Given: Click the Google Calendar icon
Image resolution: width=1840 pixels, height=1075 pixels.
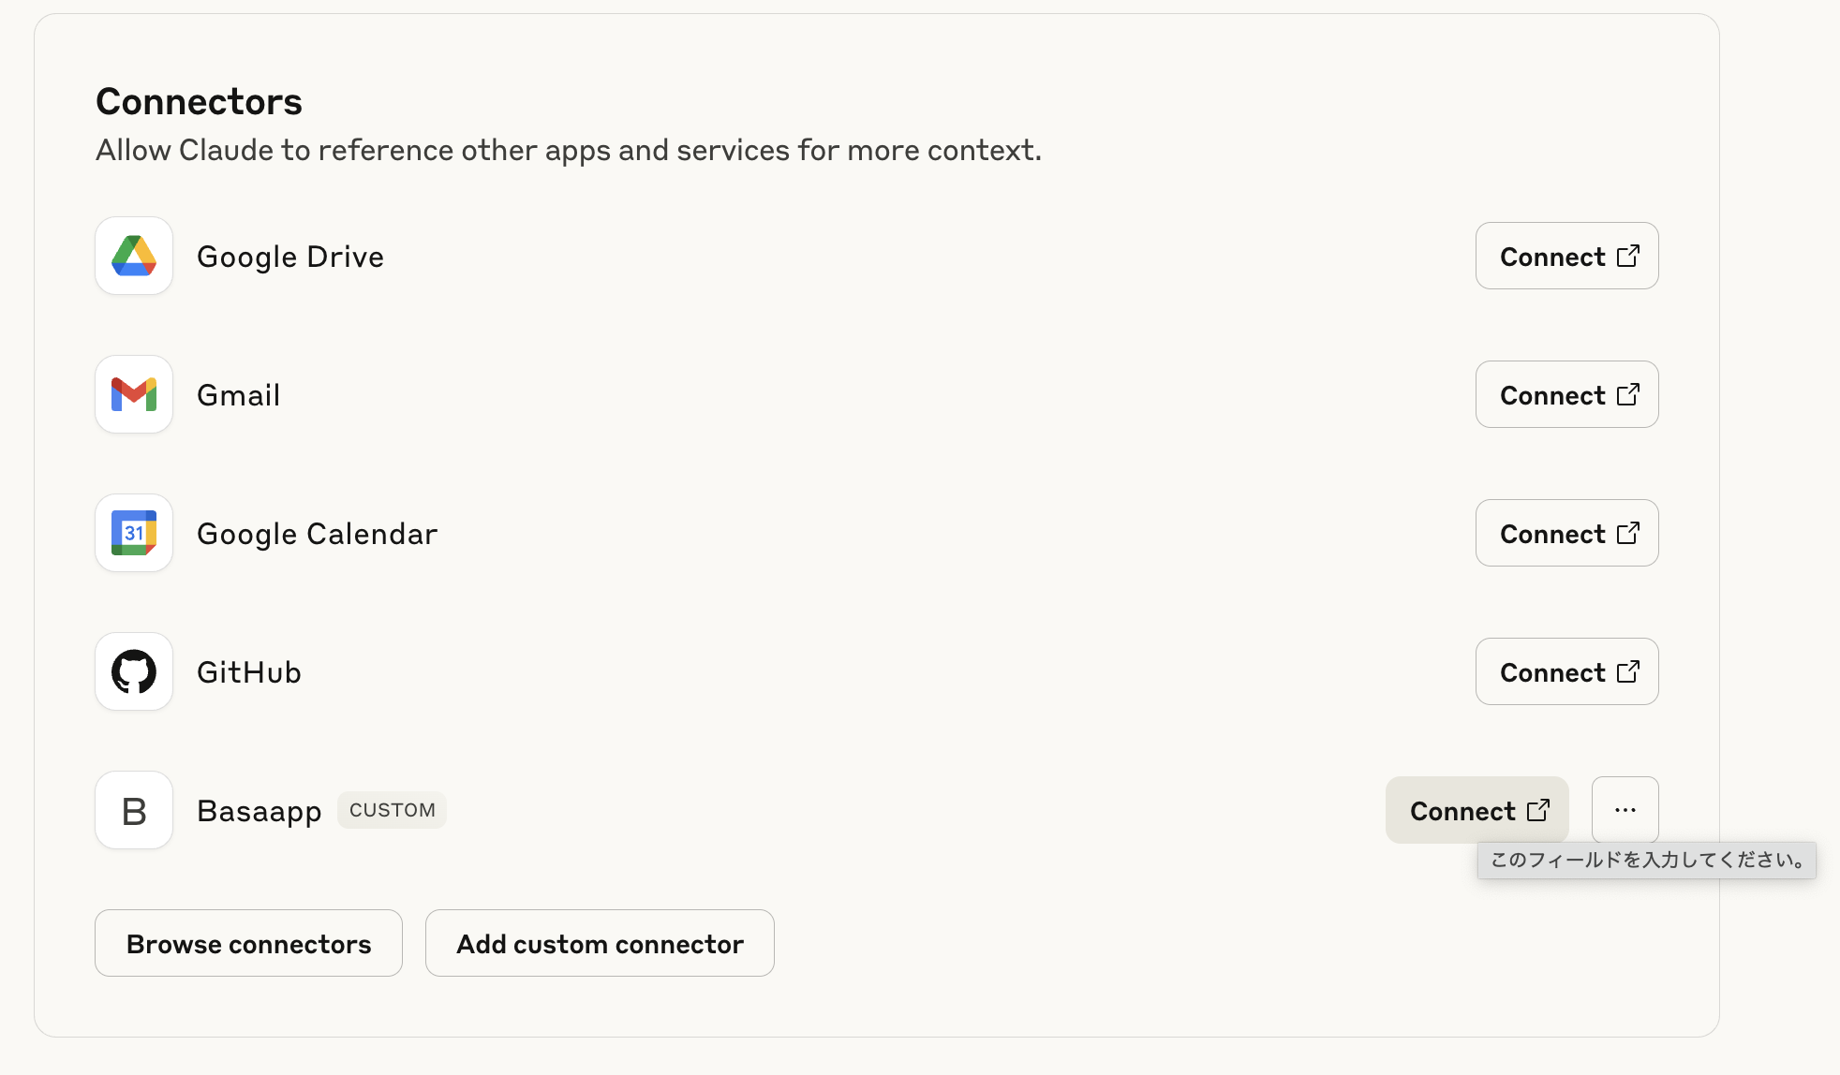Looking at the screenshot, I should (134, 533).
